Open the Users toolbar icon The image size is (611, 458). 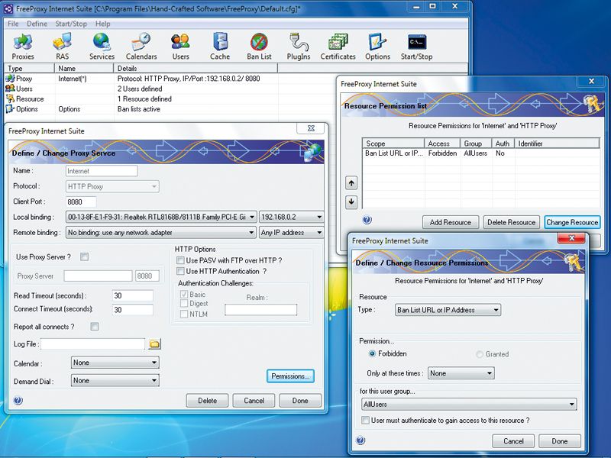tap(180, 47)
